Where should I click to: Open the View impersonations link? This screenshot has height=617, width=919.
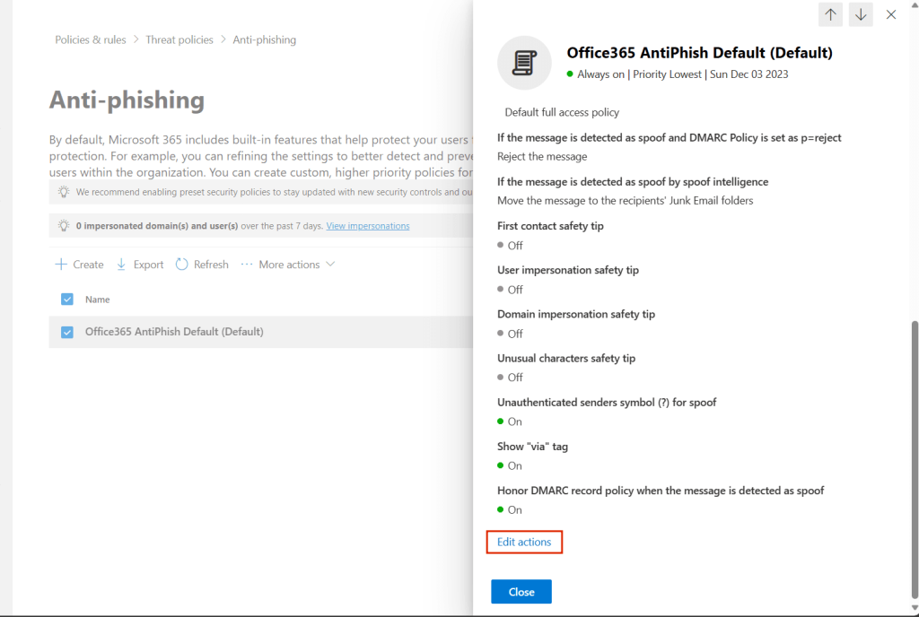coord(368,226)
